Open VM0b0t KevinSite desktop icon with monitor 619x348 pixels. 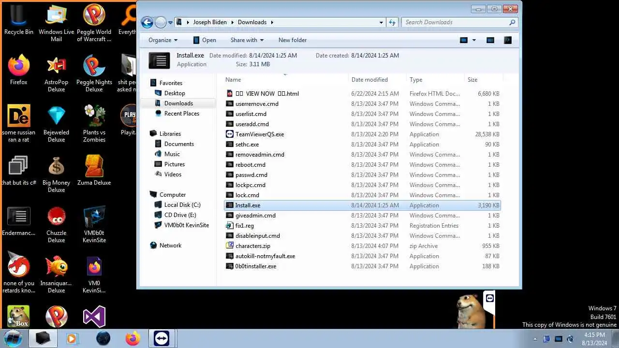(94, 224)
